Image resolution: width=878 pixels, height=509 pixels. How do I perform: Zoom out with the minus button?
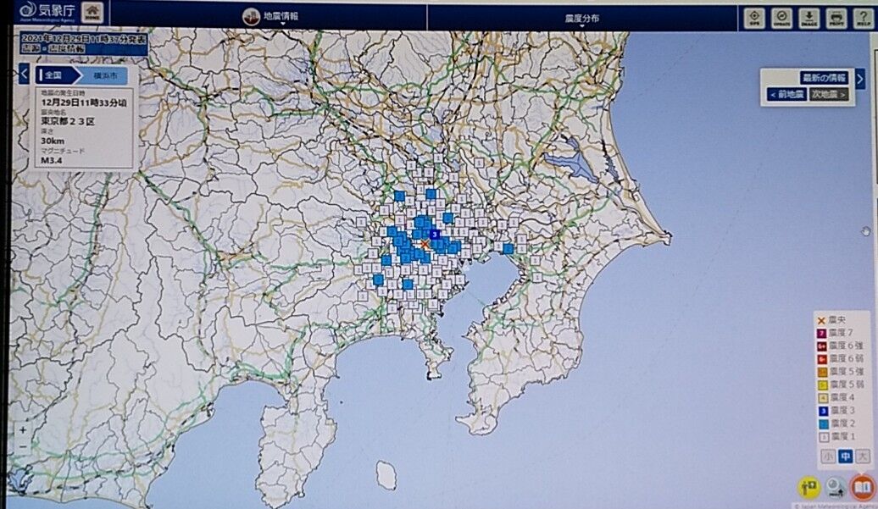pos(22,446)
